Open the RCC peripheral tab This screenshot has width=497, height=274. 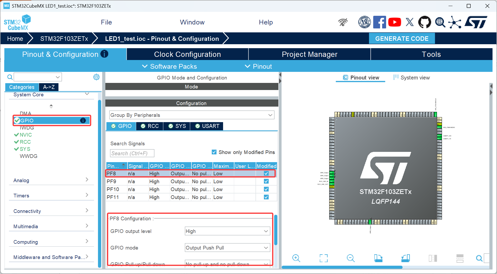[150, 126]
